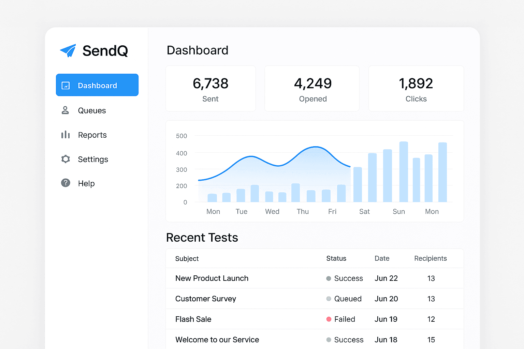Viewport: 524px width, 349px height.
Task: Click the Queues person icon
Action: coord(65,110)
